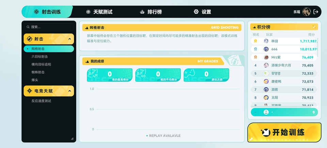
Task: Collapse the 电竞天赋 category section
Action: [69, 91]
